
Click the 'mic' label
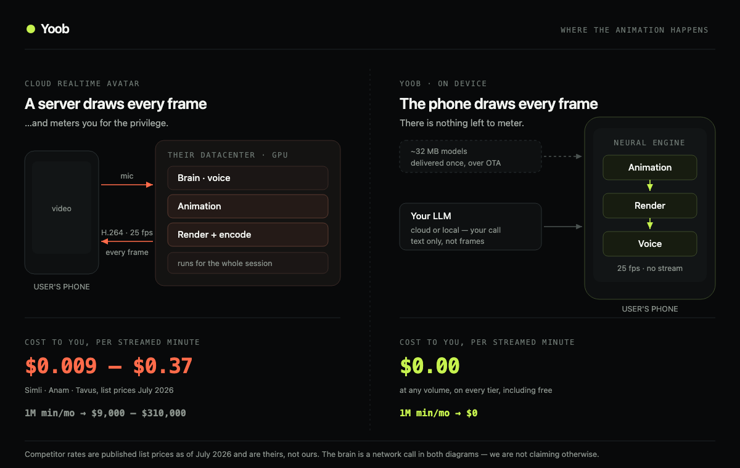(127, 175)
